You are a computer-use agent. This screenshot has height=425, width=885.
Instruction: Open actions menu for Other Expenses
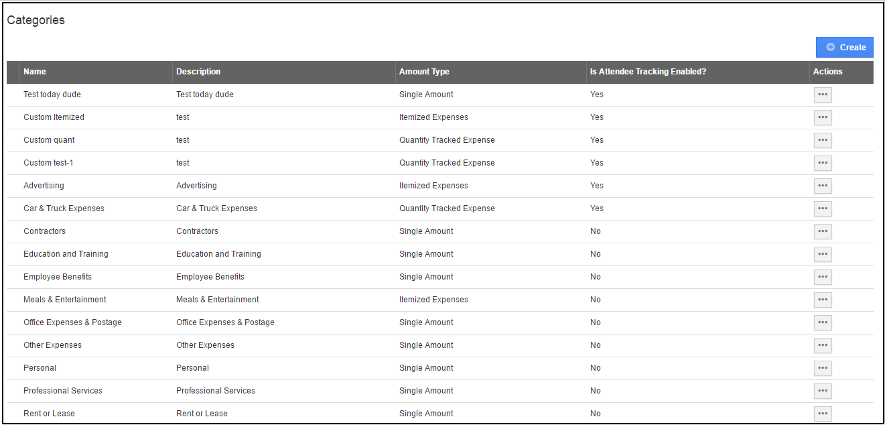coord(823,345)
